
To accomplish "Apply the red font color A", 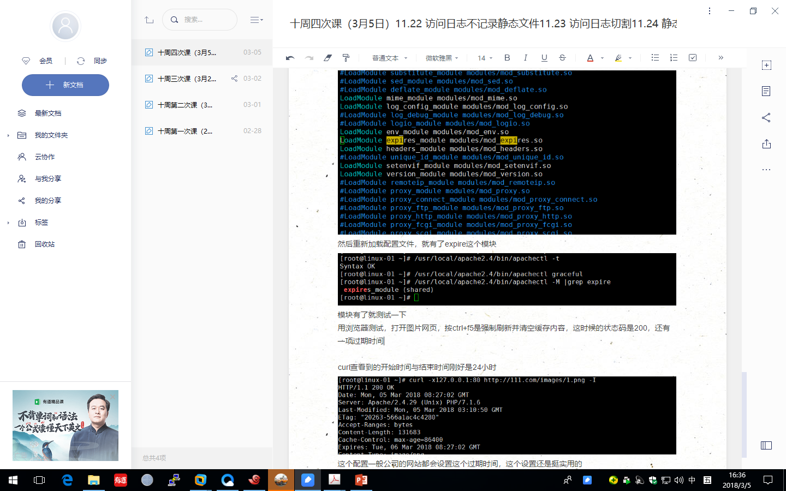I will [x=590, y=58].
